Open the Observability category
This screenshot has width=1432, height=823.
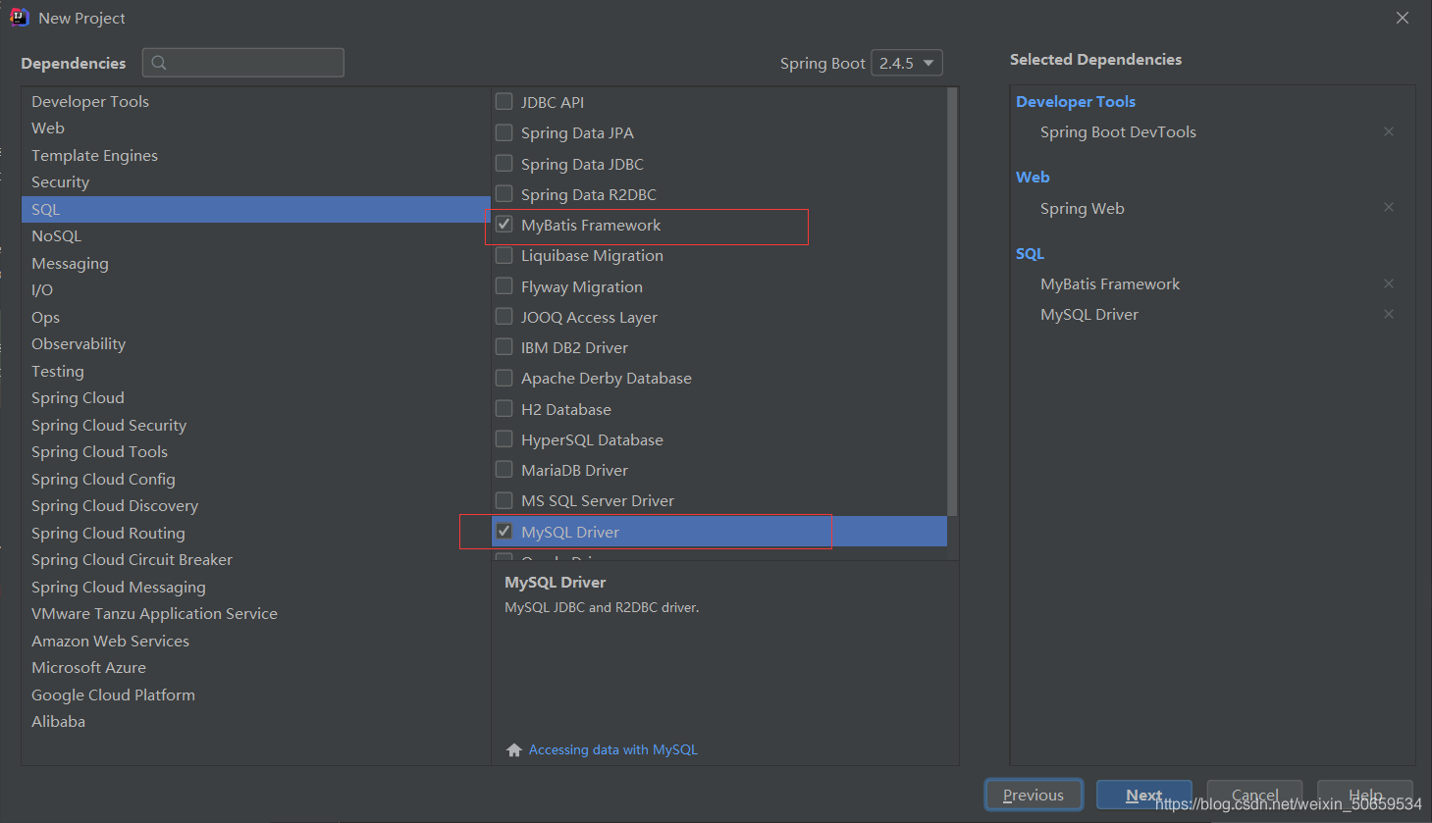tap(256, 343)
